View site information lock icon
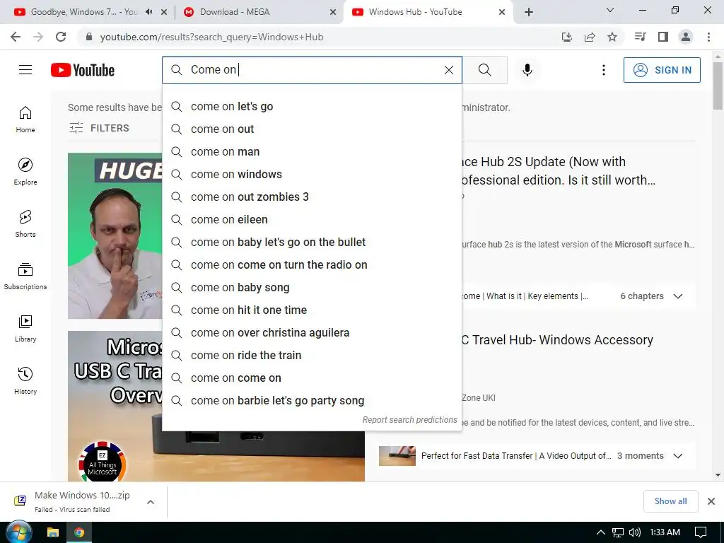The width and height of the screenshot is (724, 543). (89, 37)
